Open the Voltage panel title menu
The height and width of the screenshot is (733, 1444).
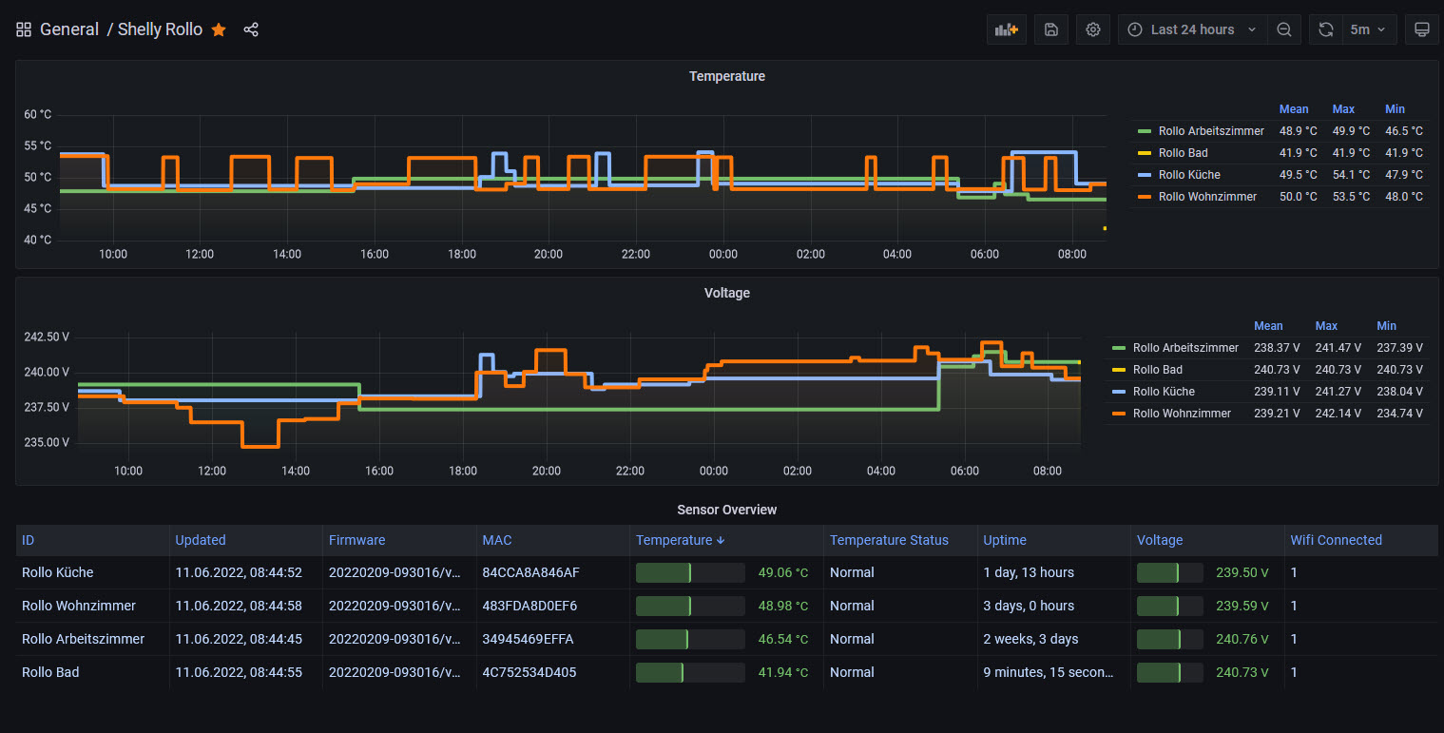(727, 293)
